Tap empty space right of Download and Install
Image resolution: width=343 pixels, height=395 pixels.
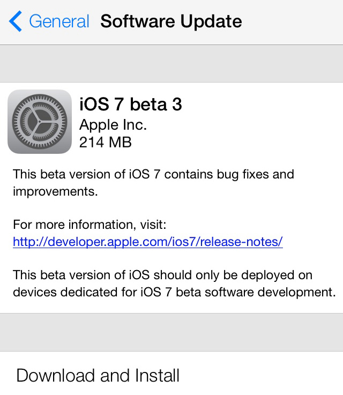point(261,375)
